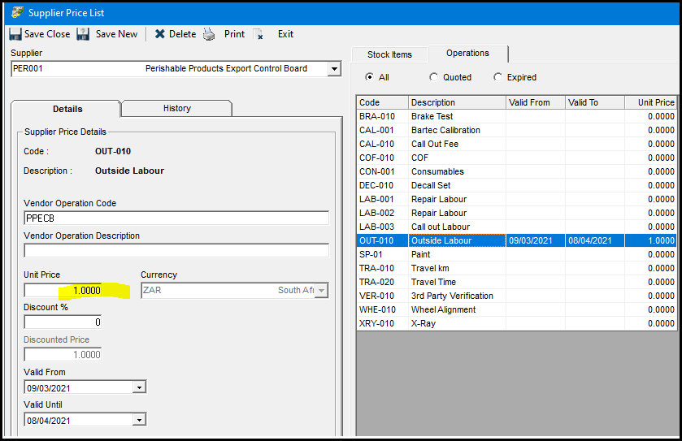Screen dimensions: 682x441
Task: Click the Supplier Price List title bar icon
Action: point(16,12)
